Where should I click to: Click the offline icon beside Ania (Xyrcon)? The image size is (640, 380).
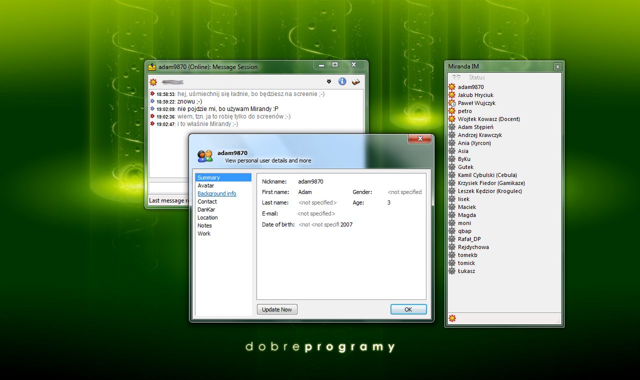452,143
